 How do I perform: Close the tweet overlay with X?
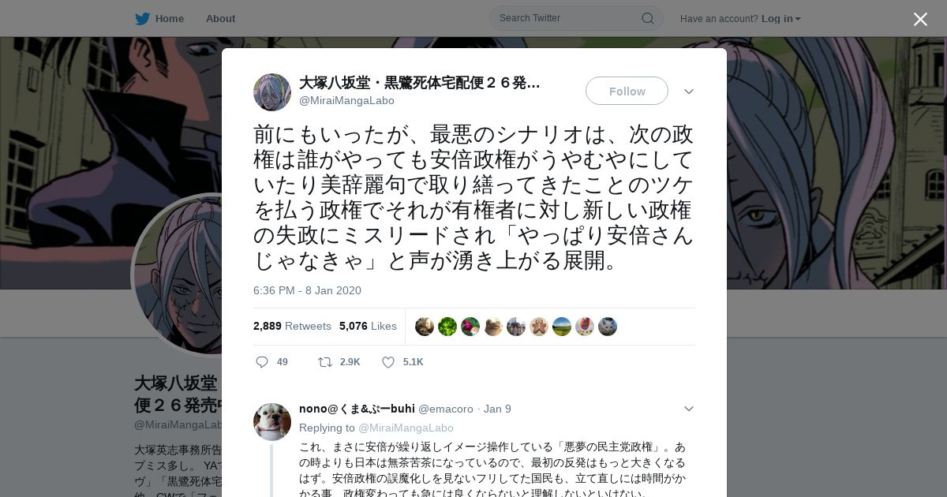920,19
